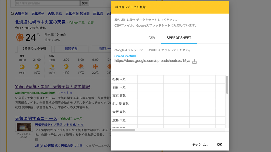Select the 仙台 天気 cell
The height and width of the screenshot is (152, 271).
124,87
